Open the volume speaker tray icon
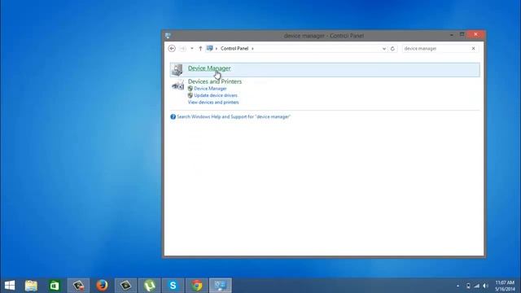Screen dimensions: 521x293 click(486, 286)
